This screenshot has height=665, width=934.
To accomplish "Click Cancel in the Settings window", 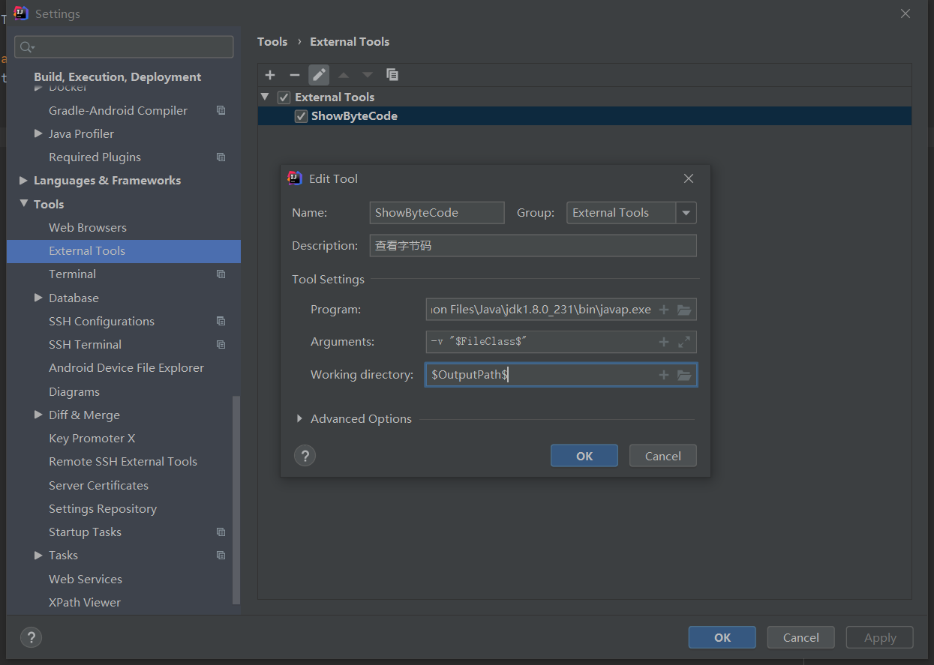I will 801,637.
